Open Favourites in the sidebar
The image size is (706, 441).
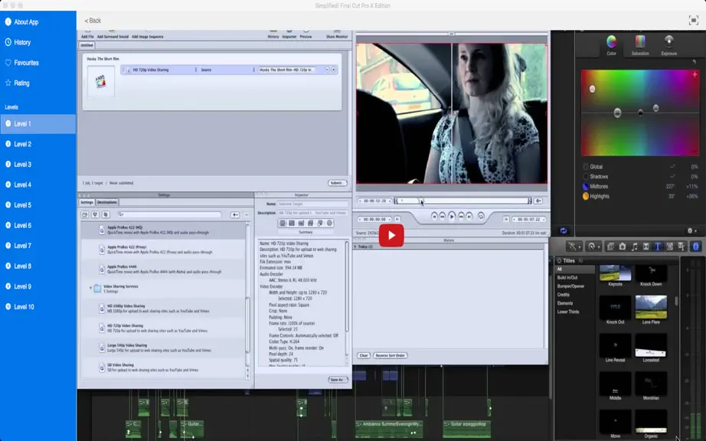[38, 63]
